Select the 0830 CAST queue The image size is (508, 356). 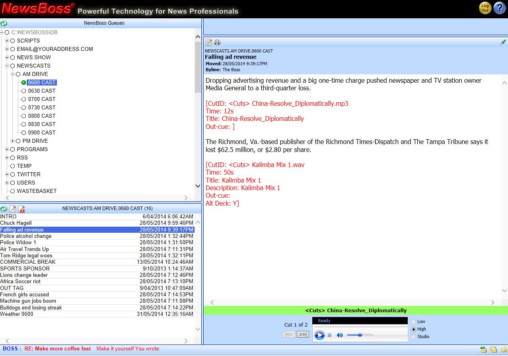coord(42,124)
